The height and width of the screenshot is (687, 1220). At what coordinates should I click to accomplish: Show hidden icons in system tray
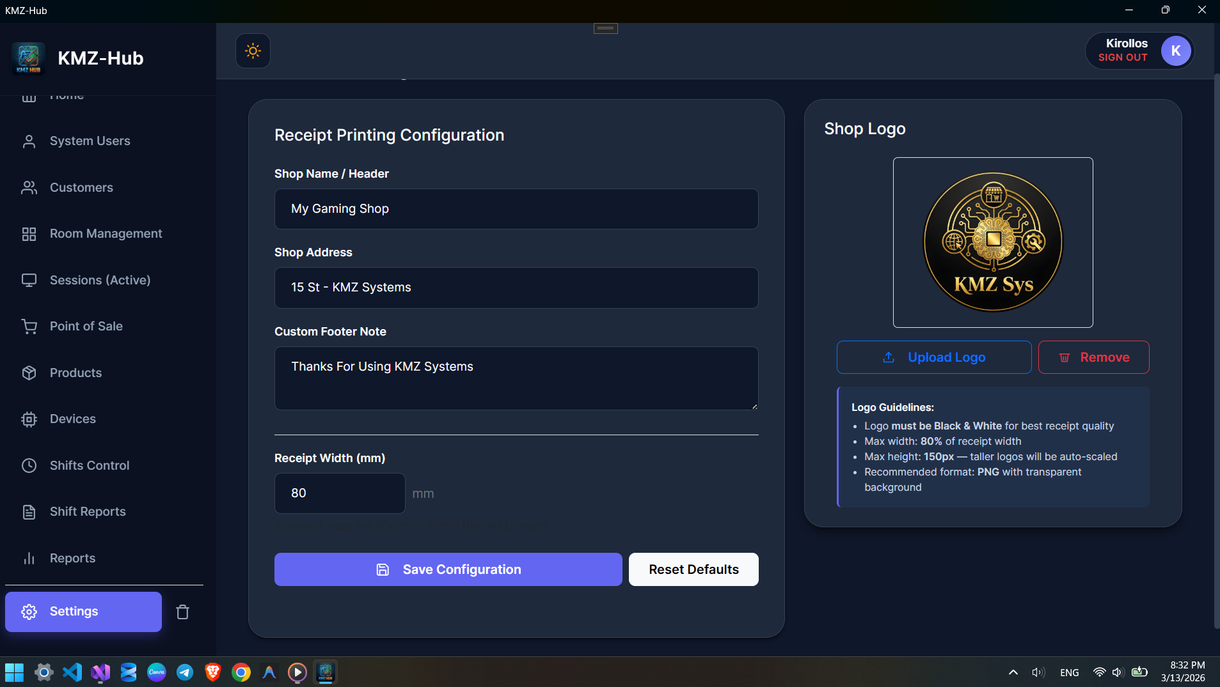coord(1013,672)
